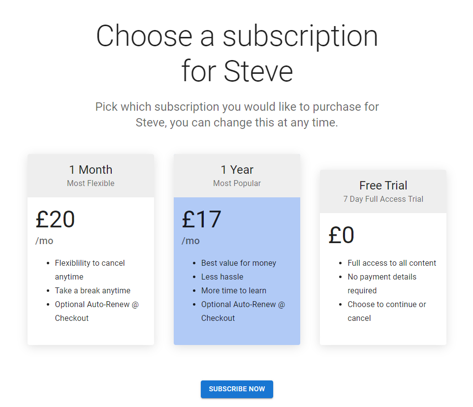Click the Subscribe Now button

[x=237, y=389]
